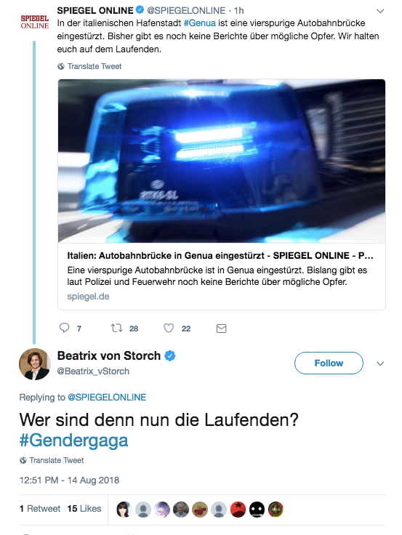This screenshot has height=535, width=402.
Task: View the 1 Retweet list
Action: (x=40, y=508)
